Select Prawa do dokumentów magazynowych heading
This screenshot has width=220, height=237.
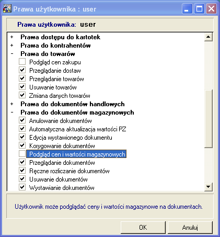point(77,112)
